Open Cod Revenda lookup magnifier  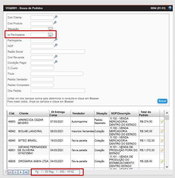tap(56, 57)
